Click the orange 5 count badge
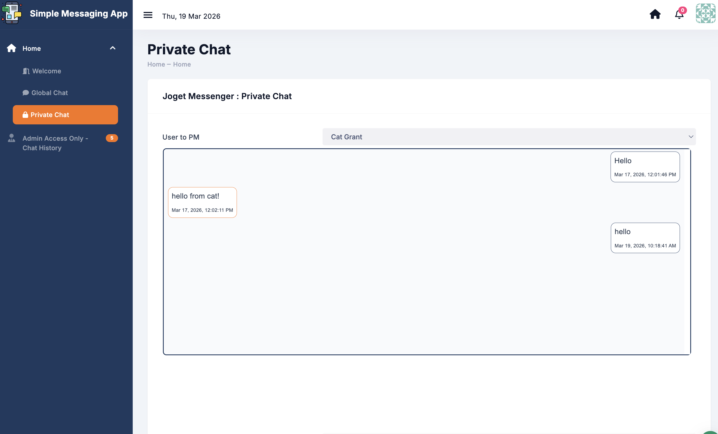718x434 pixels. click(112, 138)
